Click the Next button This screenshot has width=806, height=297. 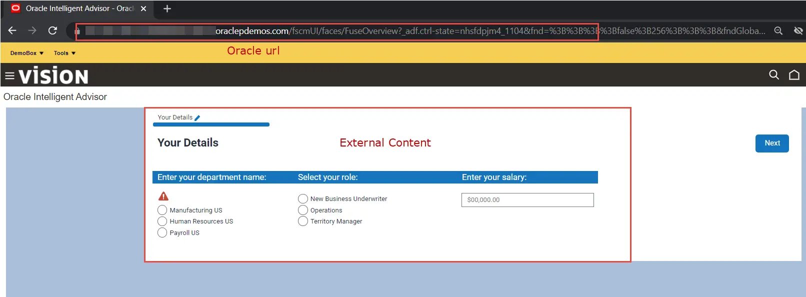tap(772, 143)
